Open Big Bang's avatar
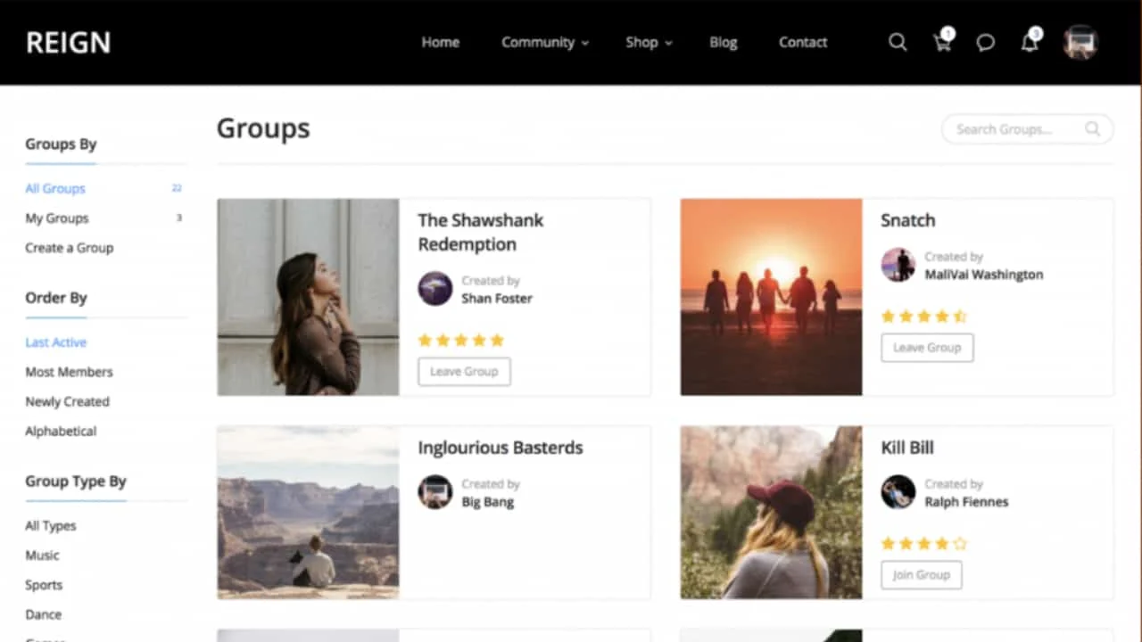Viewport: 1142px width, 642px height. (x=435, y=492)
